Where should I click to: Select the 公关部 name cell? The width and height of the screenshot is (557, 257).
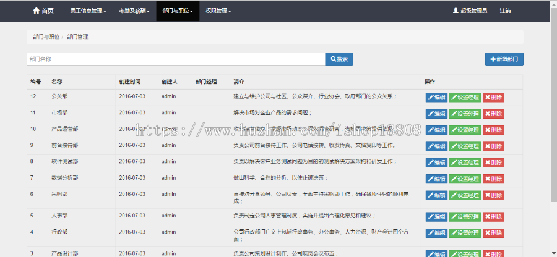pos(82,98)
